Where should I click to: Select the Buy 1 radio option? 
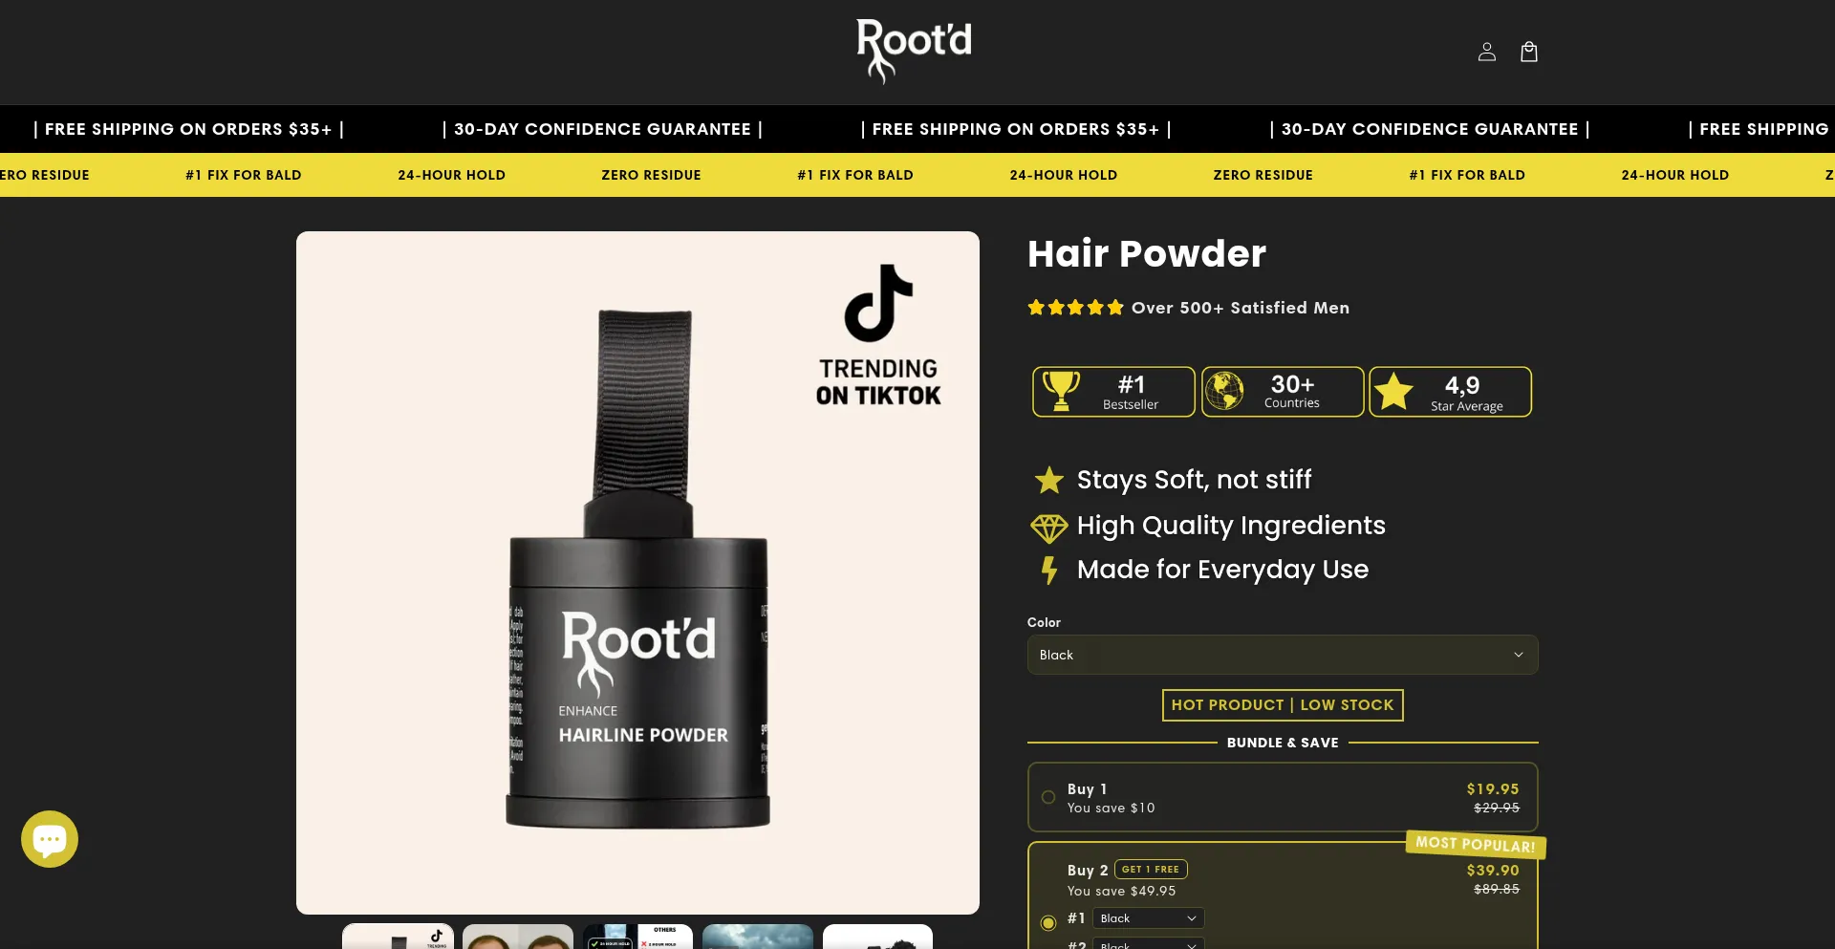(1048, 797)
